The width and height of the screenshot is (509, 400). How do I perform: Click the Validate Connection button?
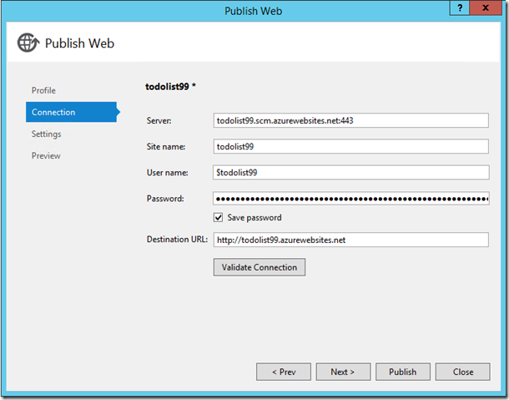click(260, 267)
